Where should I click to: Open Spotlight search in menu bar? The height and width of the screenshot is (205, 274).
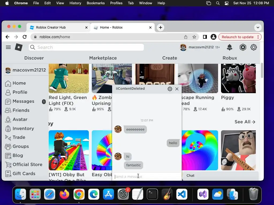218,3
